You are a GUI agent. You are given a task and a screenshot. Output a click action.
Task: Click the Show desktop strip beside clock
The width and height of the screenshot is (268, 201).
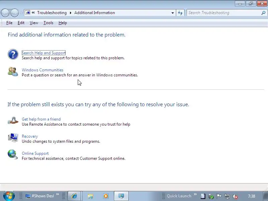[x=265, y=196]
